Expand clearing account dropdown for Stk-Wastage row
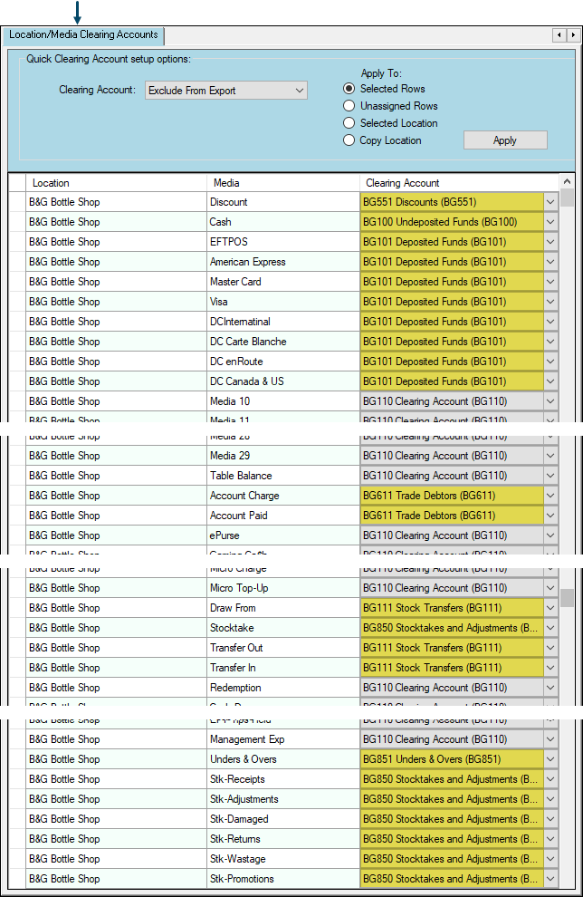This screenshot has height=897, width=583. (550, 859)
